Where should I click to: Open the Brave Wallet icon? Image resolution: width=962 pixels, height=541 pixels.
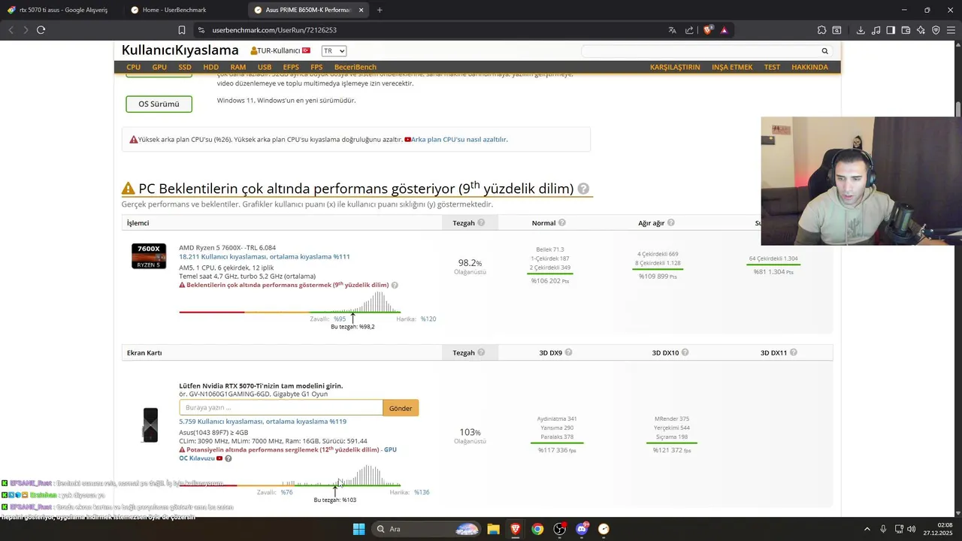point(906,30)
